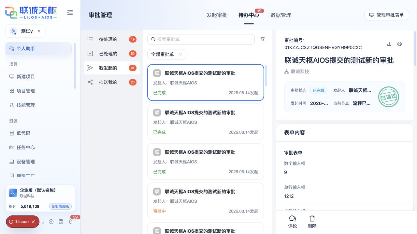The width and height of the screenshot is (417, 234).
Task: Click the 表单内容 section header
Action: click(x=295, y=133)
